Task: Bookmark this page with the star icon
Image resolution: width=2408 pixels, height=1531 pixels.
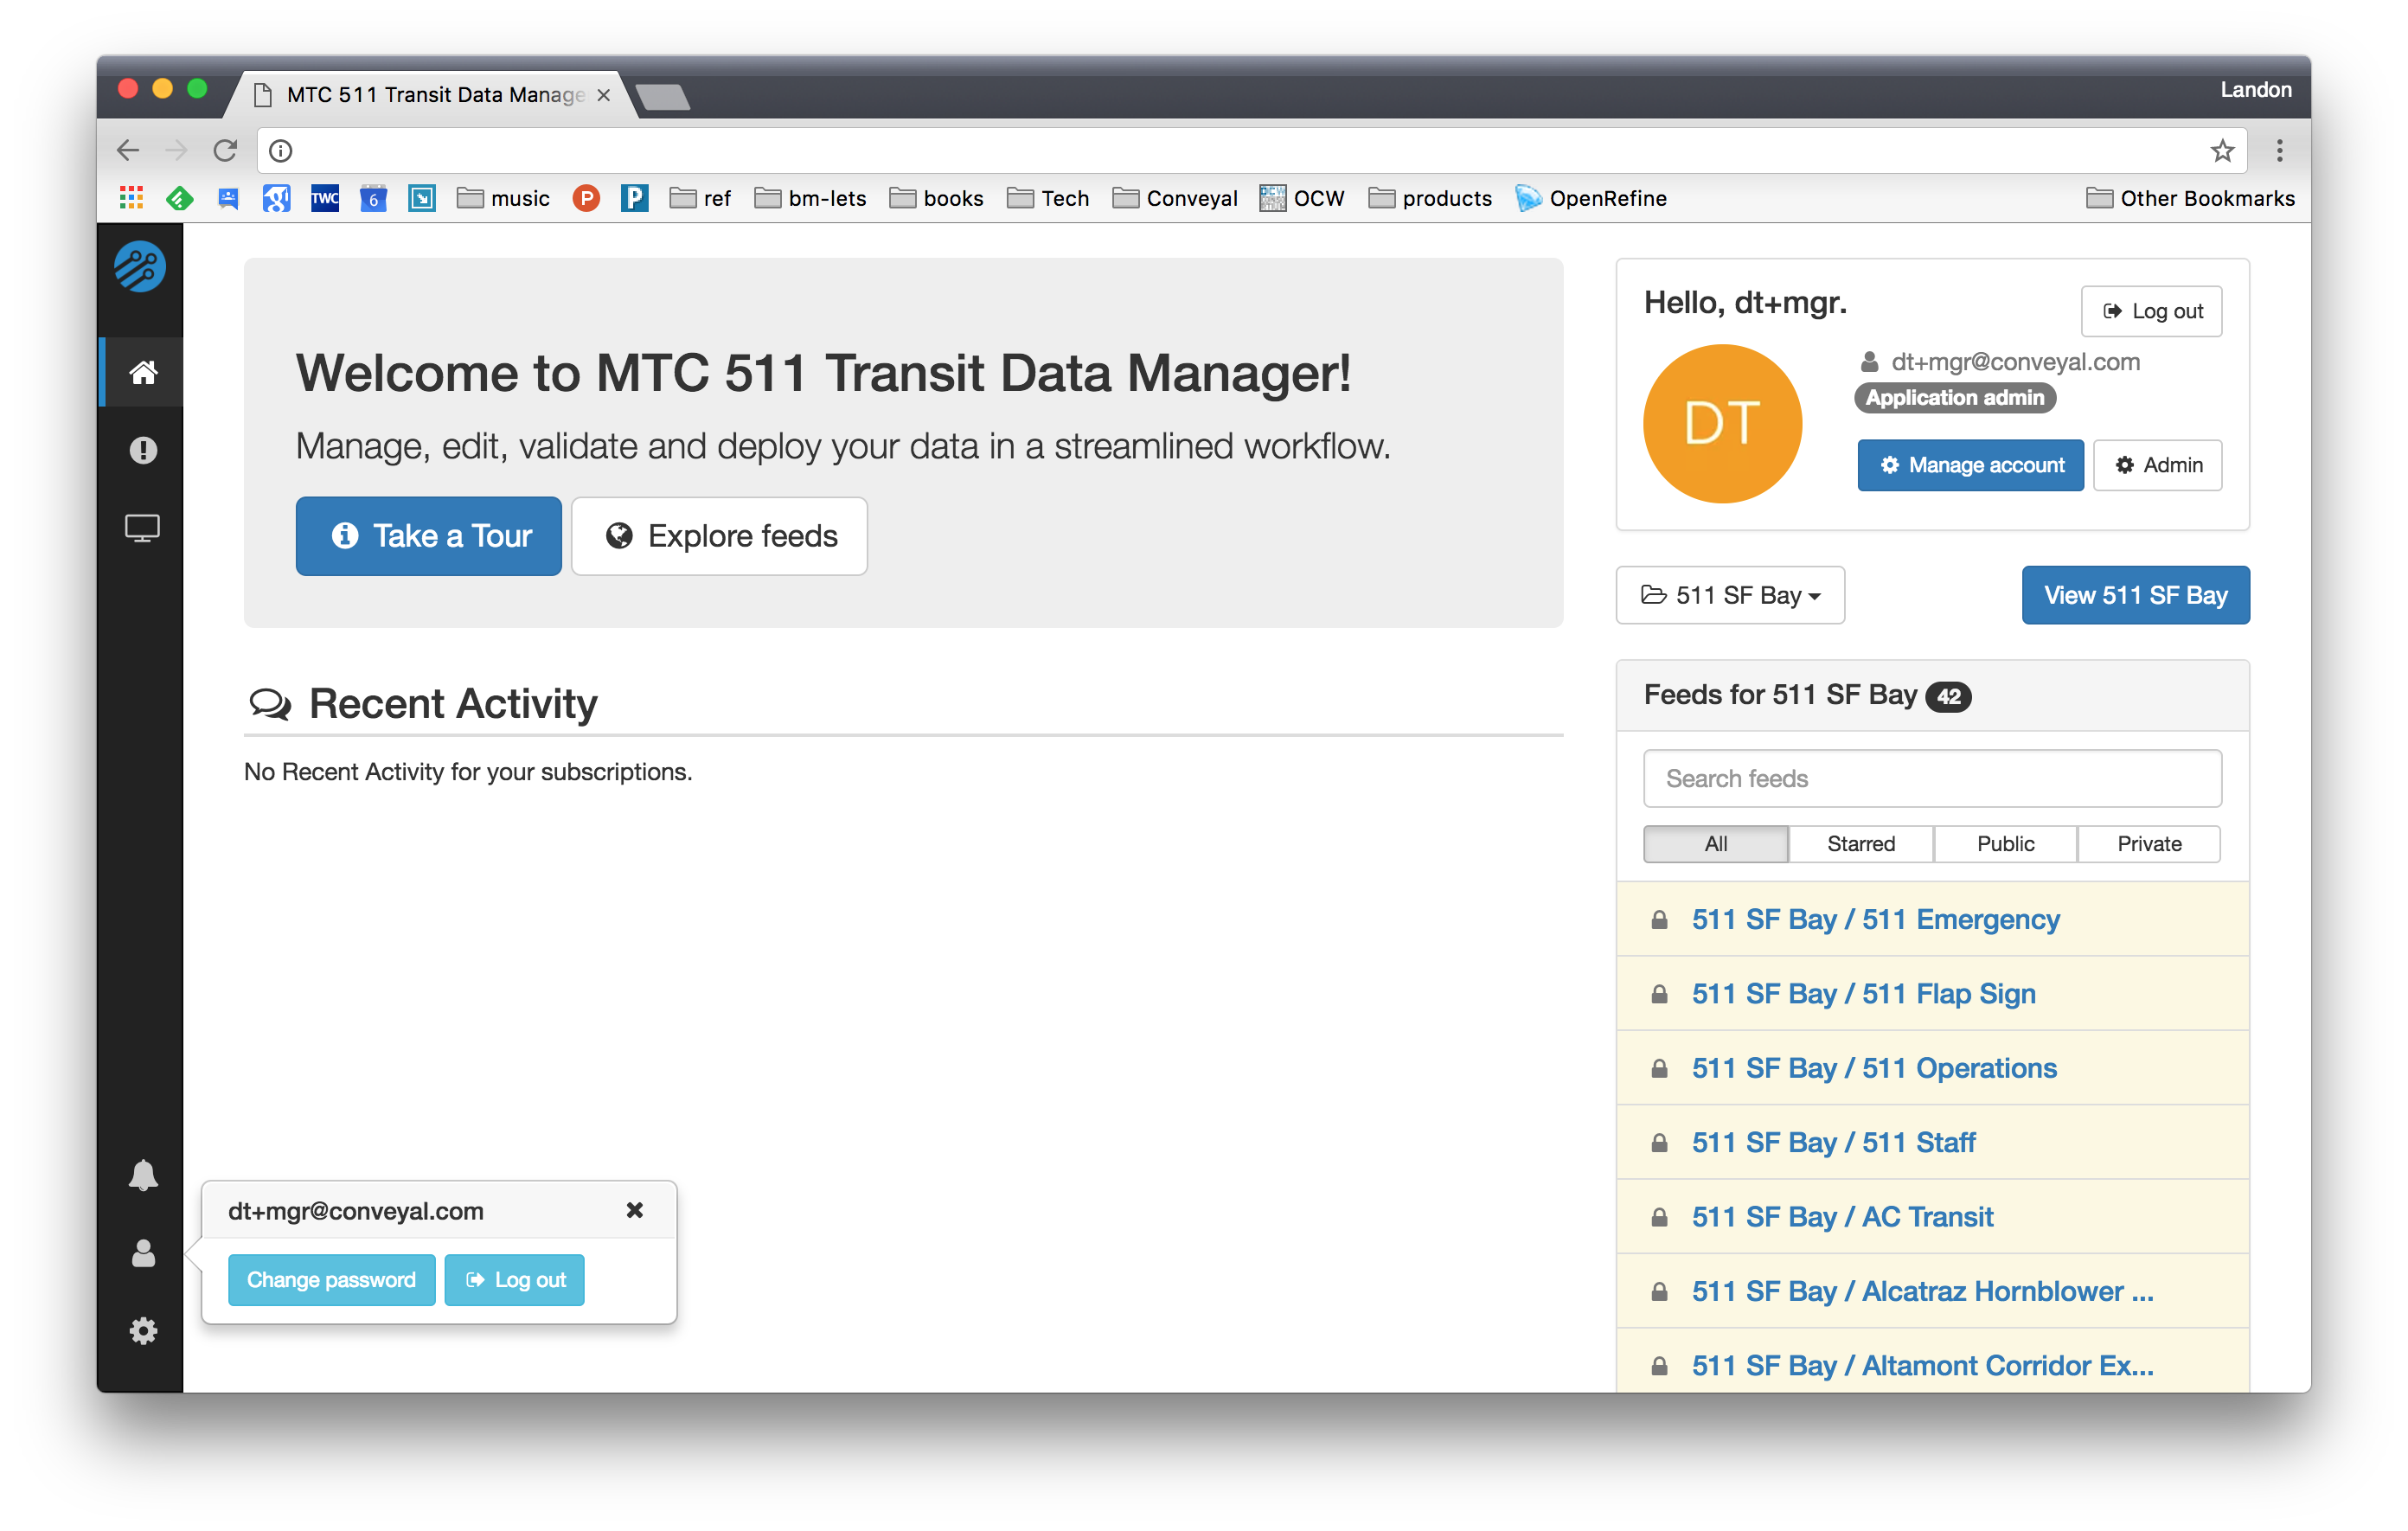Action: pos(2222,150)
